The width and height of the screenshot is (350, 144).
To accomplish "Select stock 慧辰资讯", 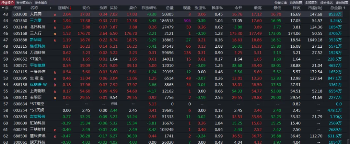I will [38, 136].
